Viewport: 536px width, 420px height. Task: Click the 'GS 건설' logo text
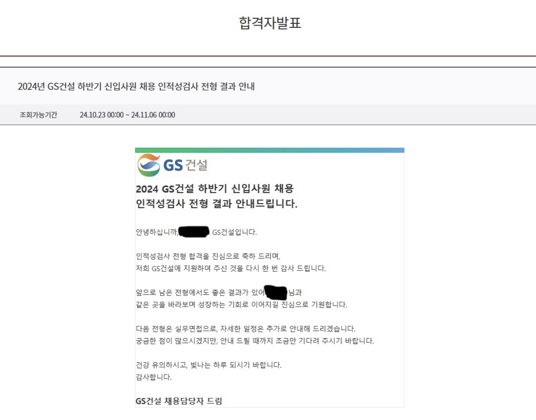(185, 166)
